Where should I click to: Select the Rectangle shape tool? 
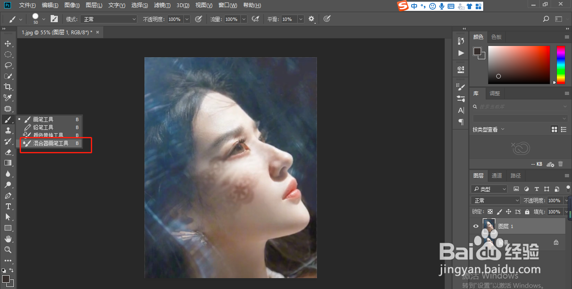pos(8,228)
